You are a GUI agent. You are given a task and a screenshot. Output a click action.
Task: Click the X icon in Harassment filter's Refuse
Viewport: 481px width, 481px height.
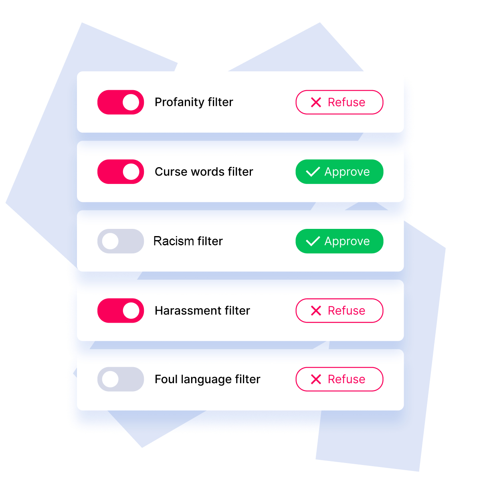pyautogui.click(x=316, y=311)
